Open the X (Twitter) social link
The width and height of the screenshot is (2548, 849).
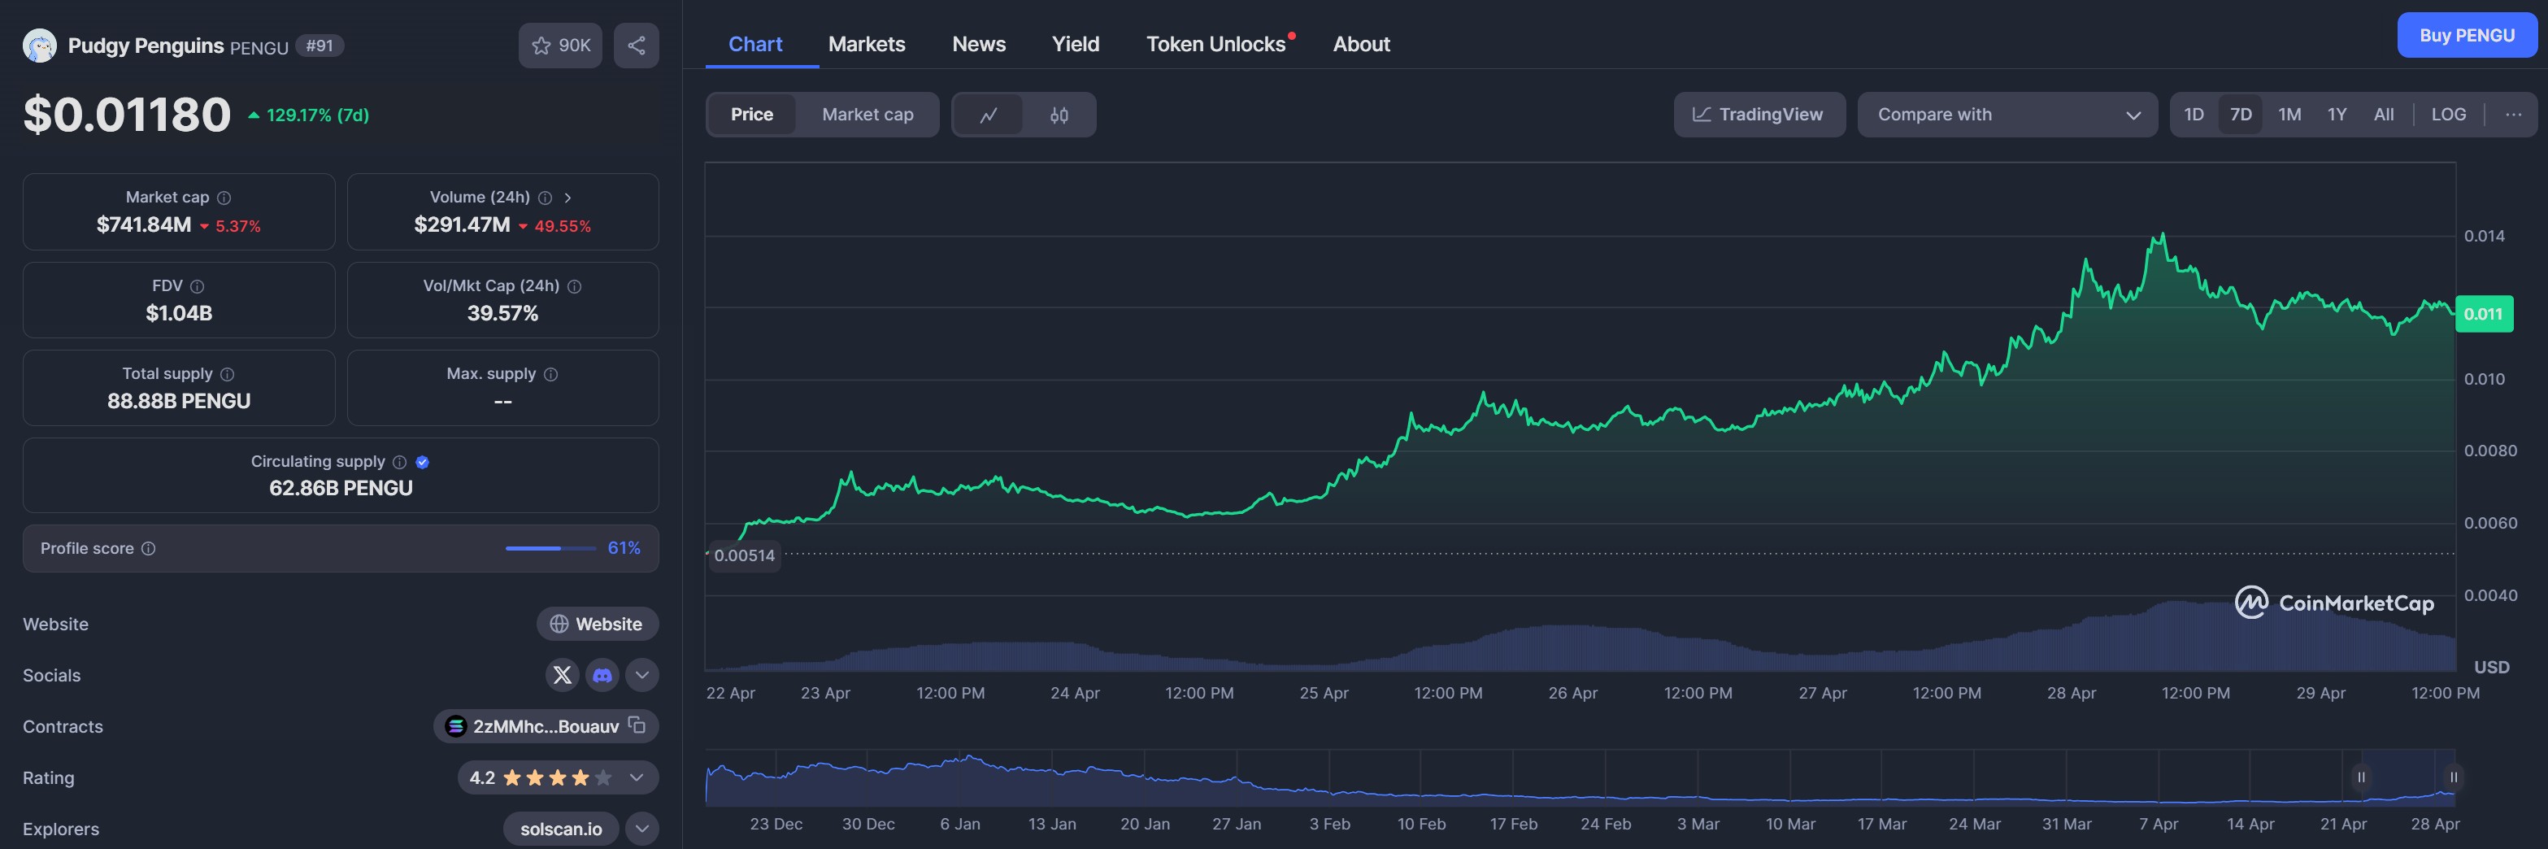click(x=562, y=675)
